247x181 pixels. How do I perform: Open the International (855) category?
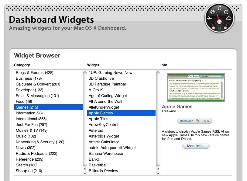point(48,119)
